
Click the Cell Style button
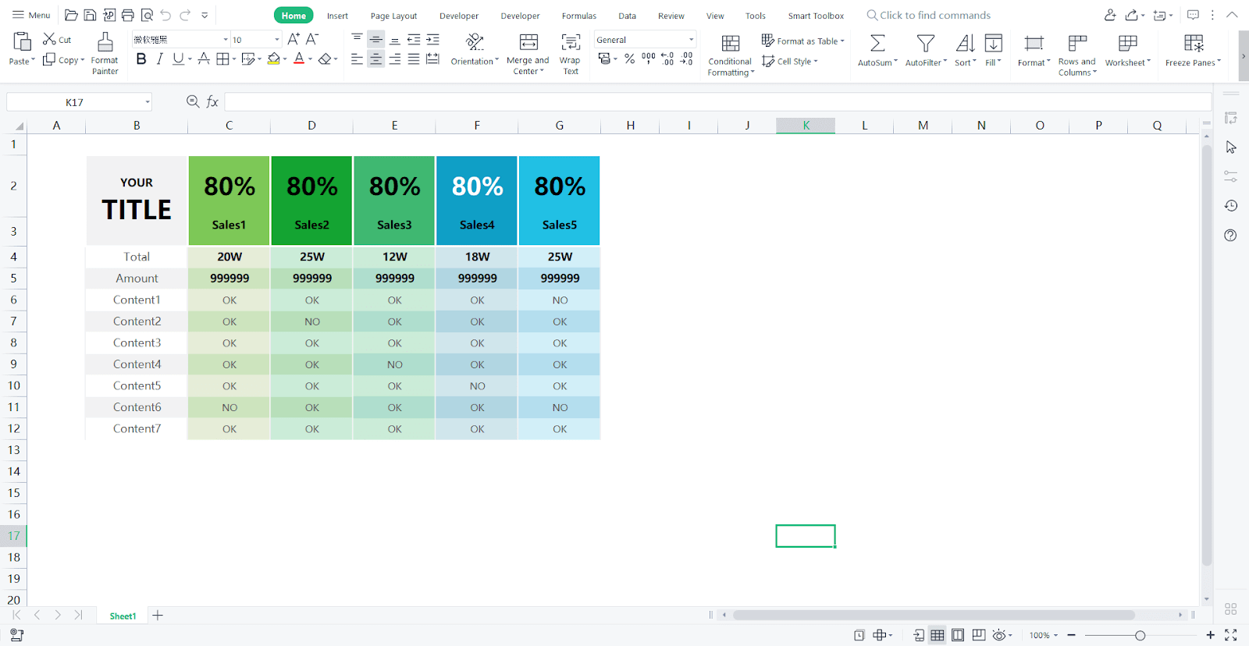[789, 61]
